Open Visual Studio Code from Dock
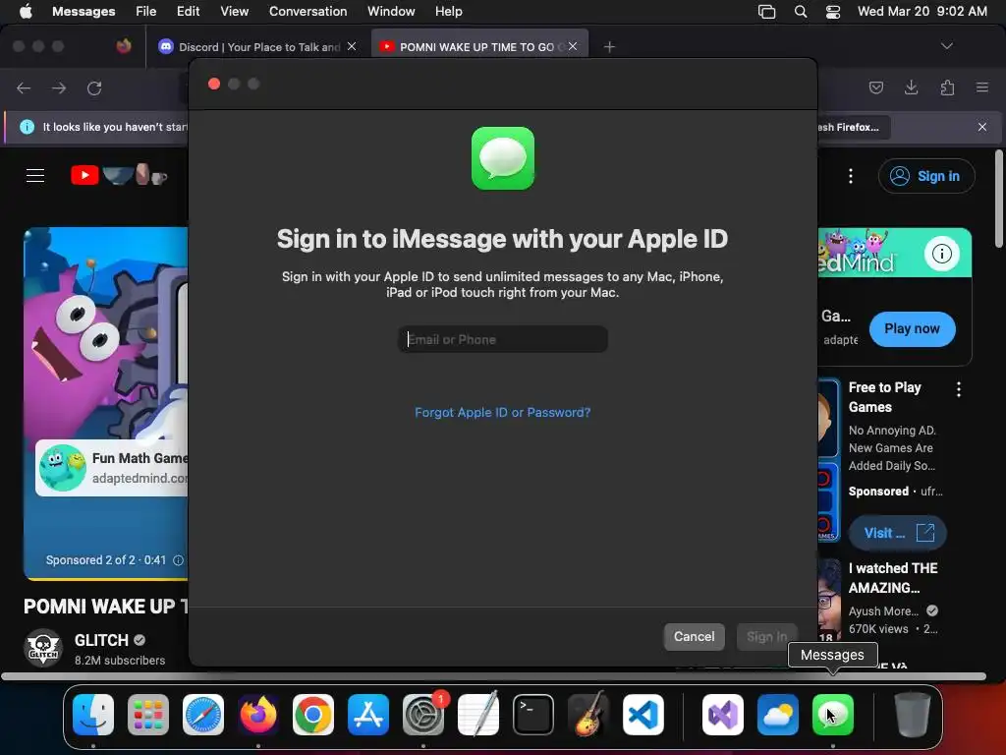This screenshot has width=1006, height=755. (x=643, y=714)
